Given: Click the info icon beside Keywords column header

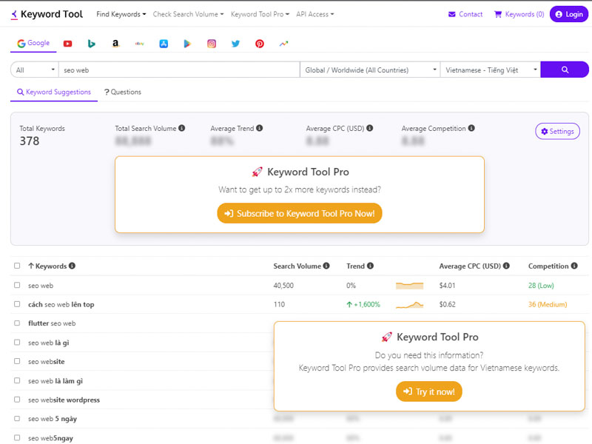Looking at the screenshot, I should (x=72, y=266).
